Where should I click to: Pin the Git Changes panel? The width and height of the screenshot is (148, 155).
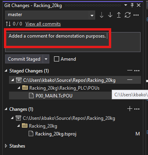(132, 5)
